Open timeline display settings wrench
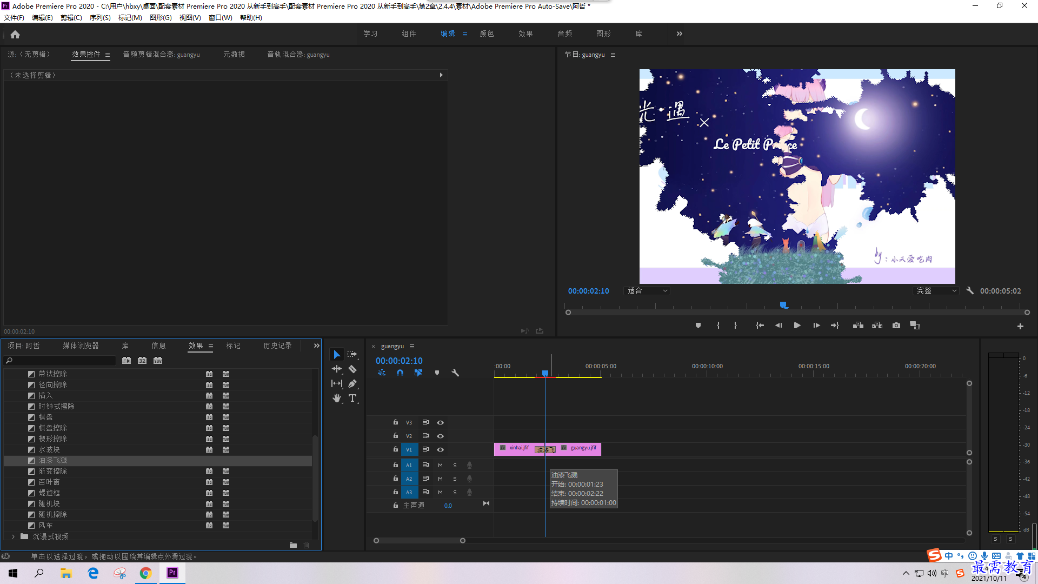This screenshot has width=1038, height=584. point(455,373)
